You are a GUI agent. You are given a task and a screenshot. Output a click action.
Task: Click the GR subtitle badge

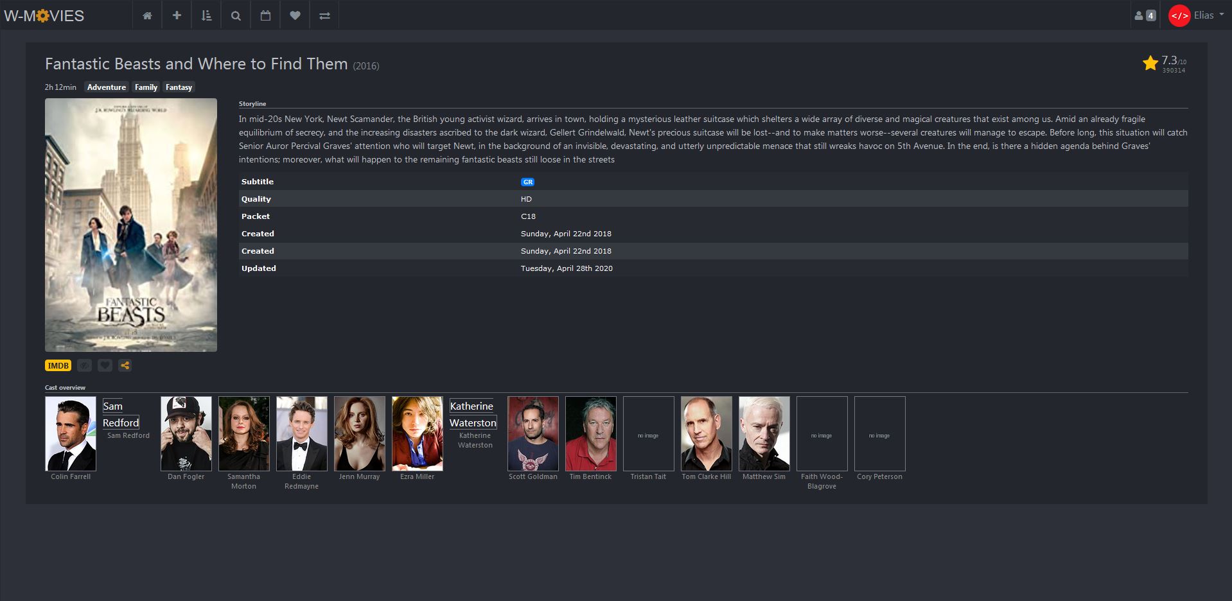click(x=527, y=182)
